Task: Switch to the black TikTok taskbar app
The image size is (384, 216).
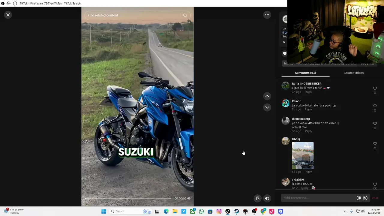Action: pyautogui.click(x=228, y=211)
